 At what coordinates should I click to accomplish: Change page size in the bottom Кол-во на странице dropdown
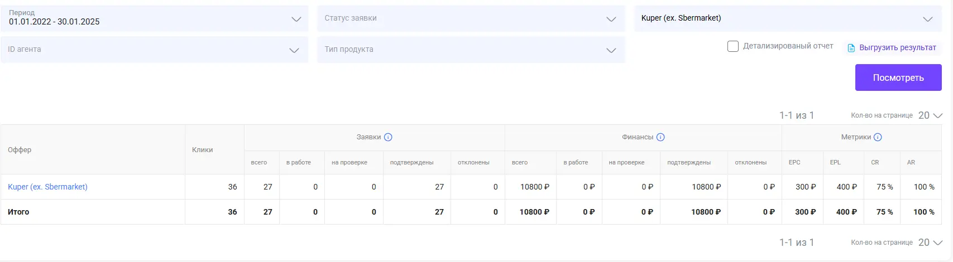pyautogui.click(x=930, y=242)
